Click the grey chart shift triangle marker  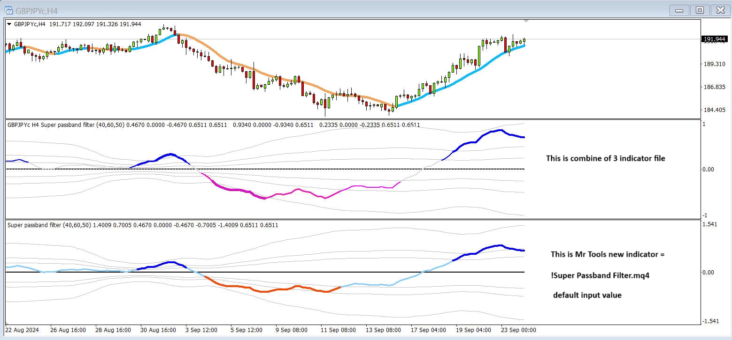pyautogui.click(x=526, y=21)
